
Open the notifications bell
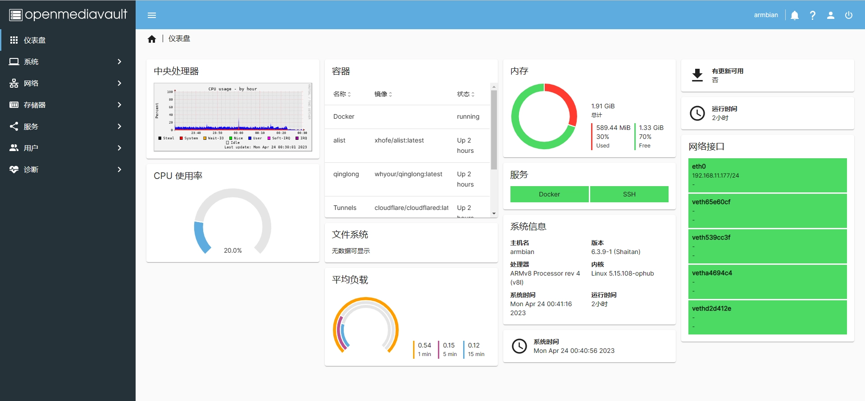tap(795, 15)
